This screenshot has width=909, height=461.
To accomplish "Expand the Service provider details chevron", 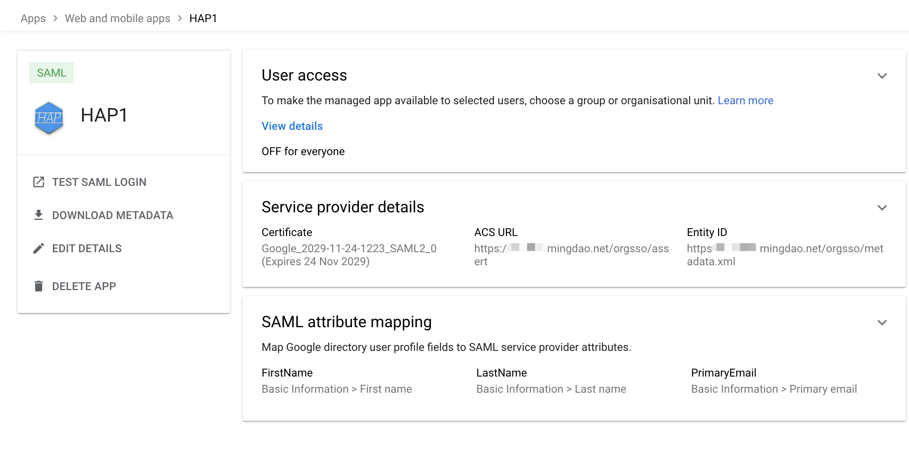I will [x=882, y=208].
